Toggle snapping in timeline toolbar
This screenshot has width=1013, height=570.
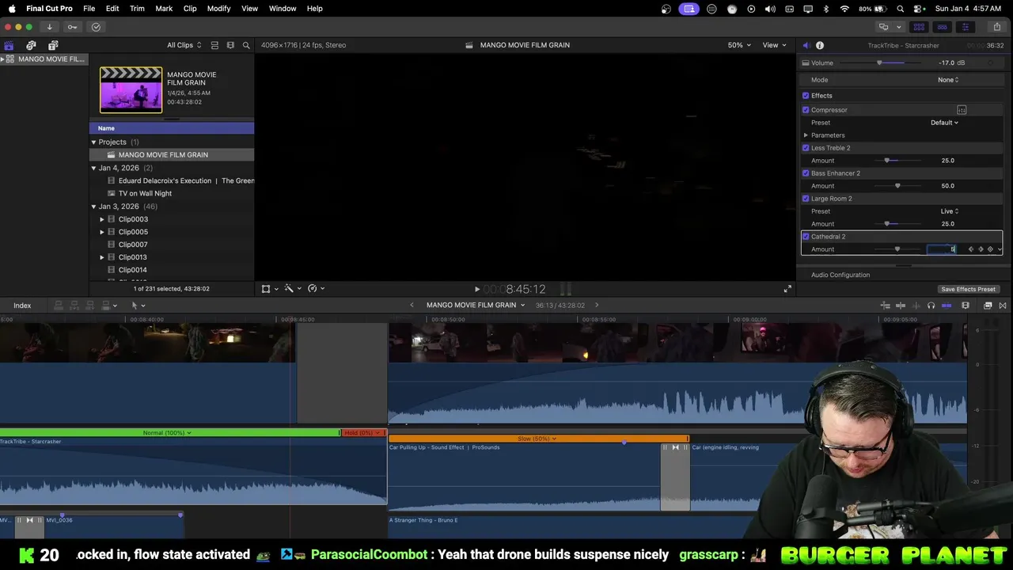947,306
